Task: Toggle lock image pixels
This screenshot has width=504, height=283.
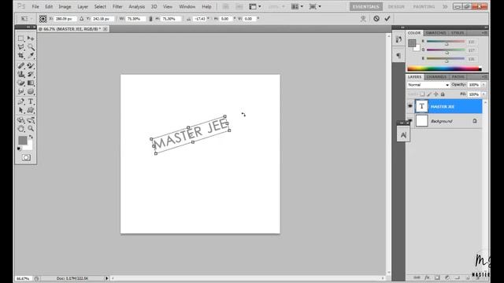Action: pyautogui.click(x=429, y=94)
